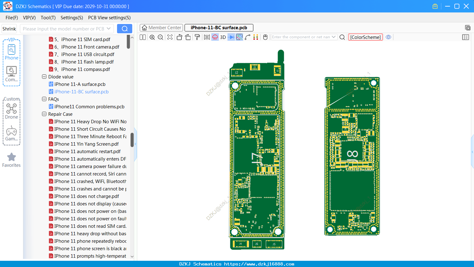Open the model number dropdown arrow

[x=109, y=29]
